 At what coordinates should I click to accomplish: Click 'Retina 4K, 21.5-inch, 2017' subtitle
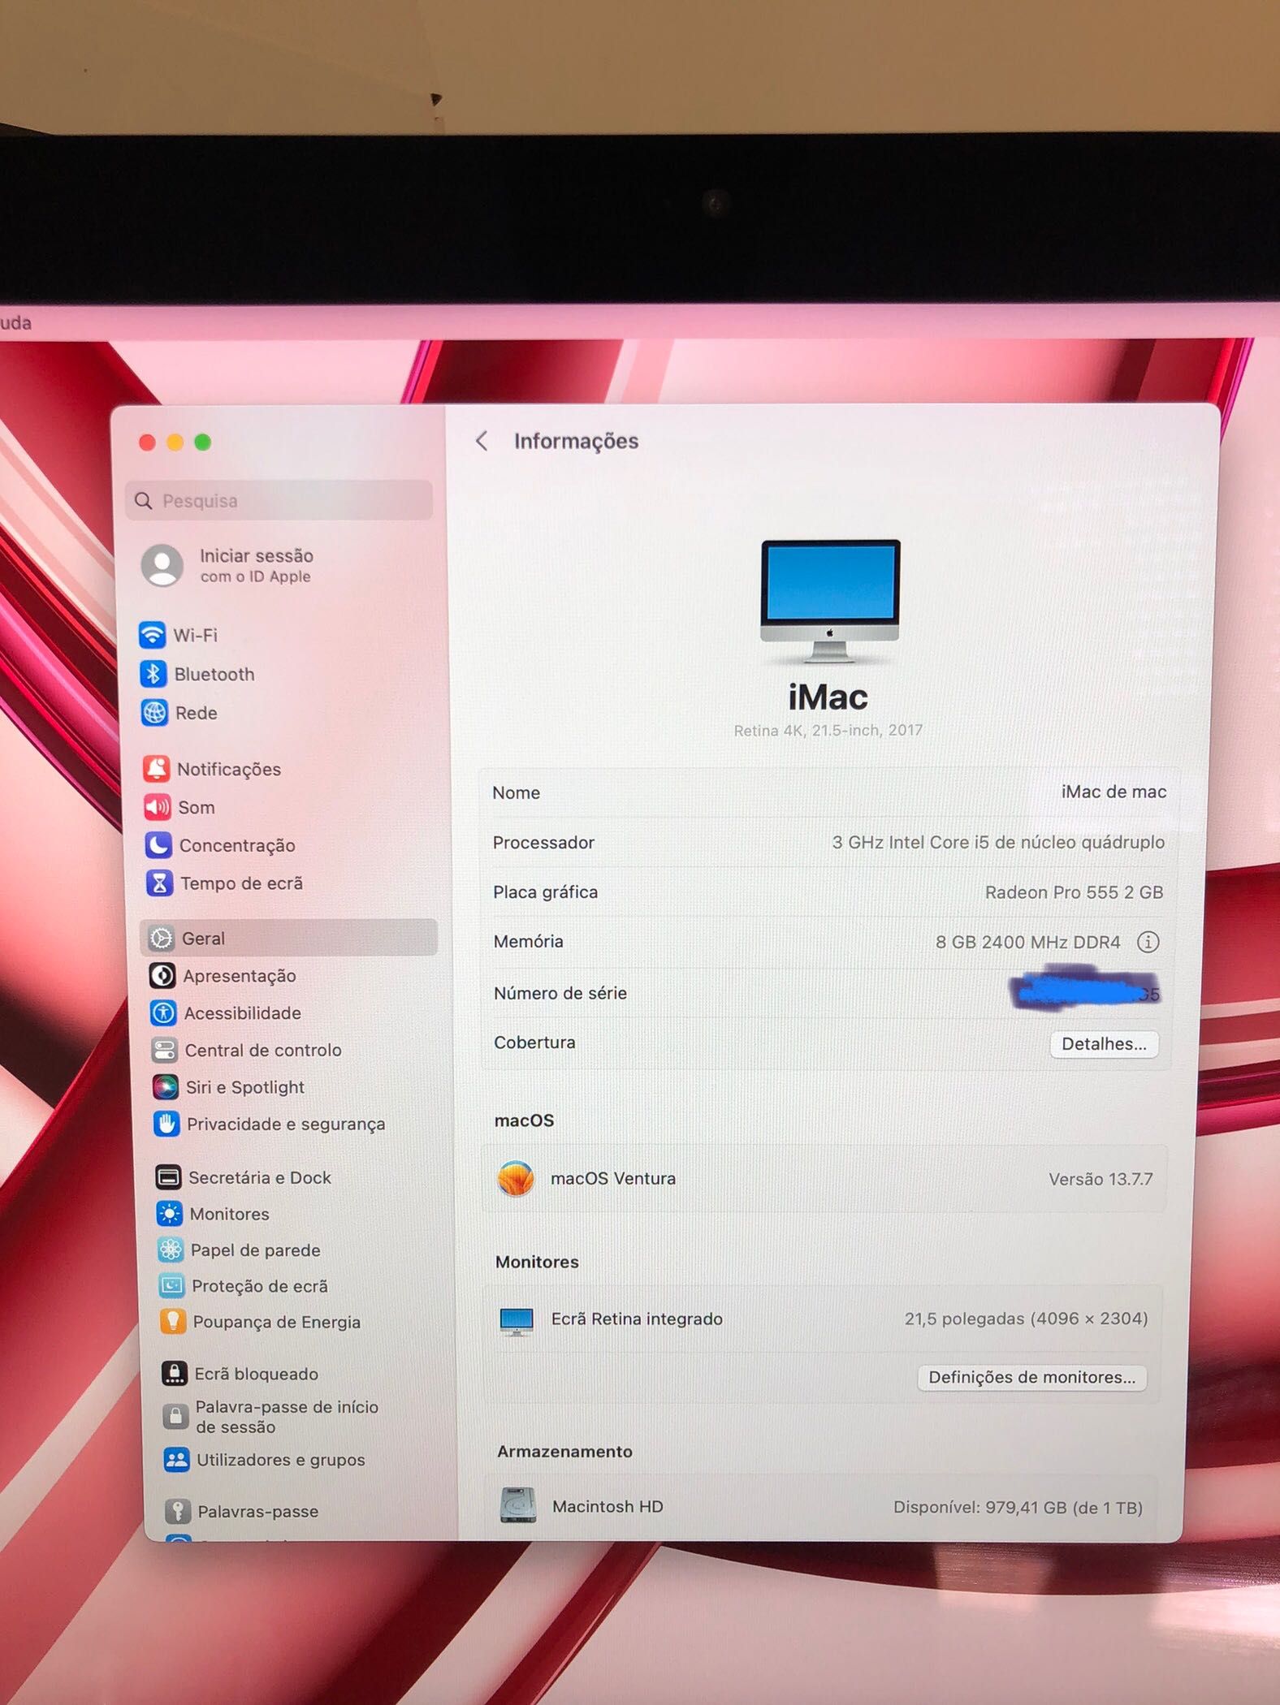click(828, 730)
